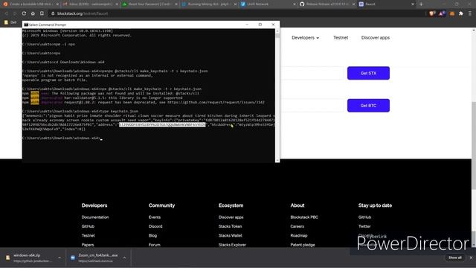Switch to the Create a bootable USB tab
The width and height of the screenshot is (476, 268).
[30, 4]
